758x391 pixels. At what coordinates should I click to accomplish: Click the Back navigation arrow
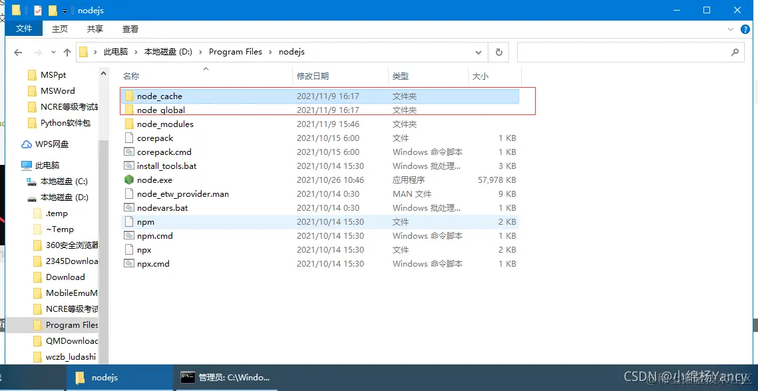click(x=19, y=52)
